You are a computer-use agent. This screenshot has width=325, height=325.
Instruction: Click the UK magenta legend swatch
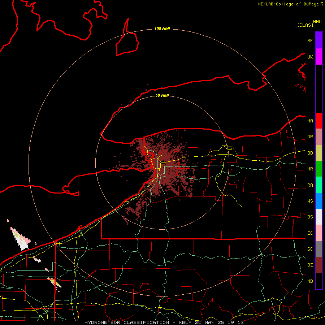[319, 57]
